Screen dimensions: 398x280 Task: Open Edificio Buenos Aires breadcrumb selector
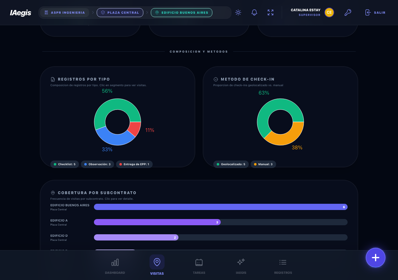[182, 12]
